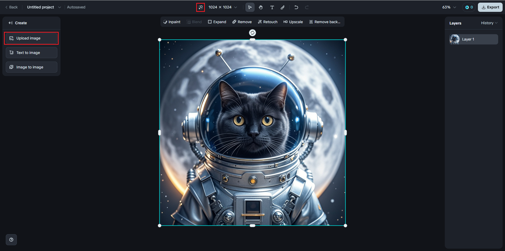Click the astronaut cat image on canvas
Viewport: 505px width, 251px height.
(x=252, y=133)
